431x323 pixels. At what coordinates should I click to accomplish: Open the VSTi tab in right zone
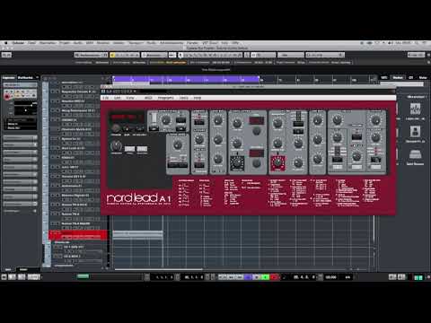pyautogui.click(x=384, y=77)
